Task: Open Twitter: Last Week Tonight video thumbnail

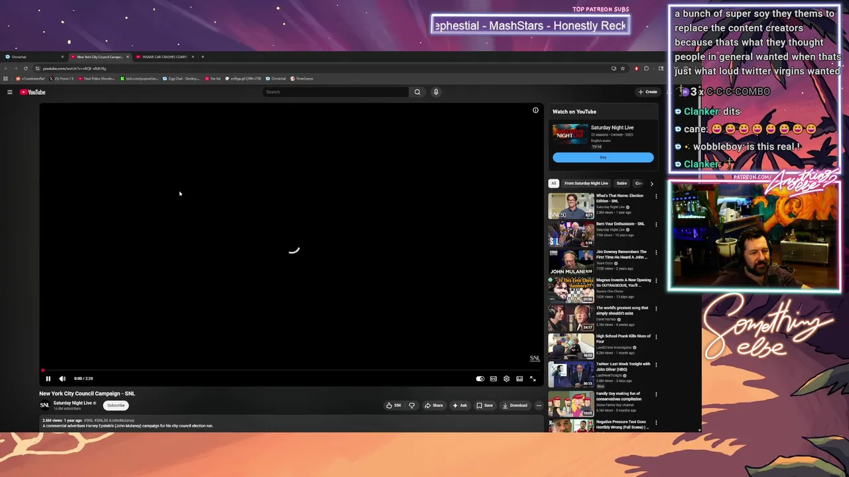Action: pos(571,374)
